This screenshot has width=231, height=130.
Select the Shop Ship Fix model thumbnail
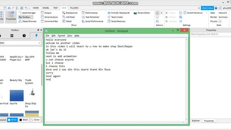click(32, 92)
